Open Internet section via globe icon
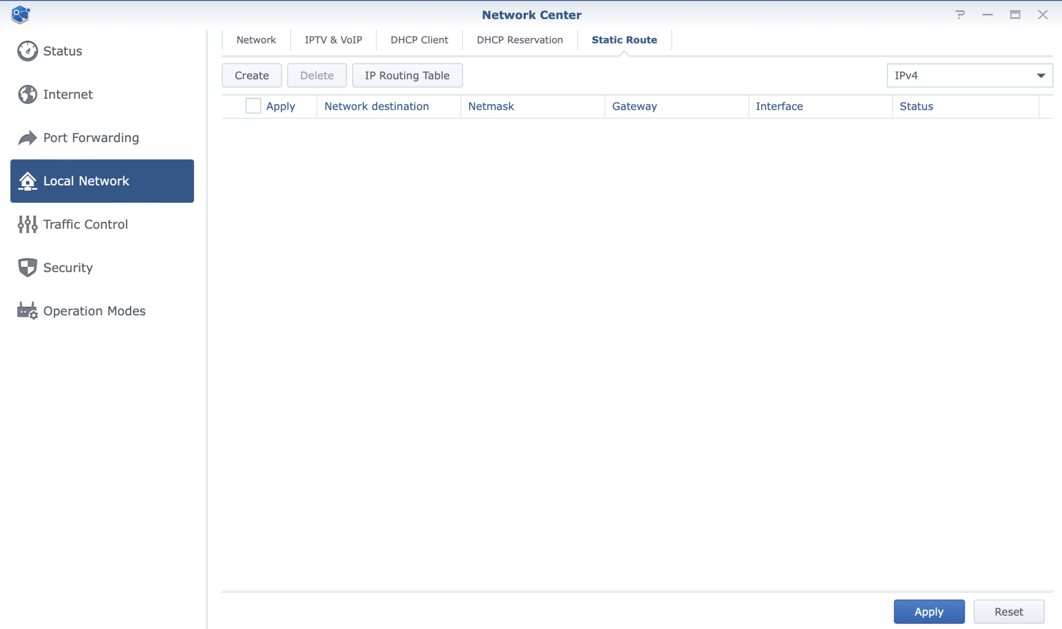Image resolution: width=1062 pixels, height=629 pixels. [x=27, y=94]
